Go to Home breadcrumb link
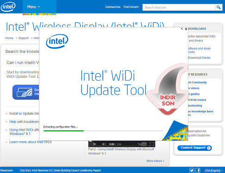 [x=9, y=38]
